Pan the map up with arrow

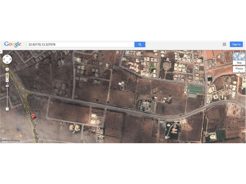click(7, 56)
